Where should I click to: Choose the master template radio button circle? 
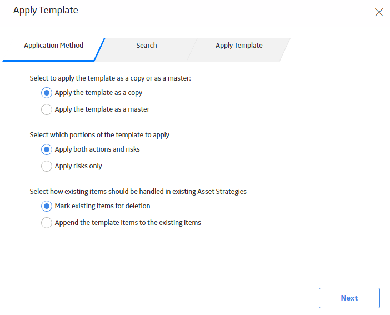47,109
